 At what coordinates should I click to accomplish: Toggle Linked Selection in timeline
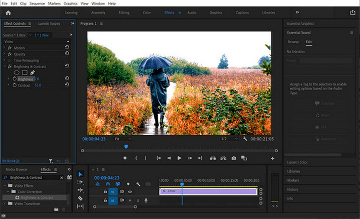tap(118, 184)
